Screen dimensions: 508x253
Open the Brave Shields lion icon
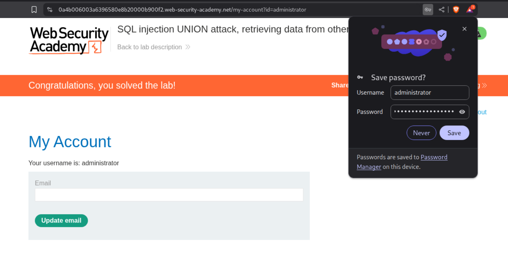pyautogui.click(x=456, y=10)
